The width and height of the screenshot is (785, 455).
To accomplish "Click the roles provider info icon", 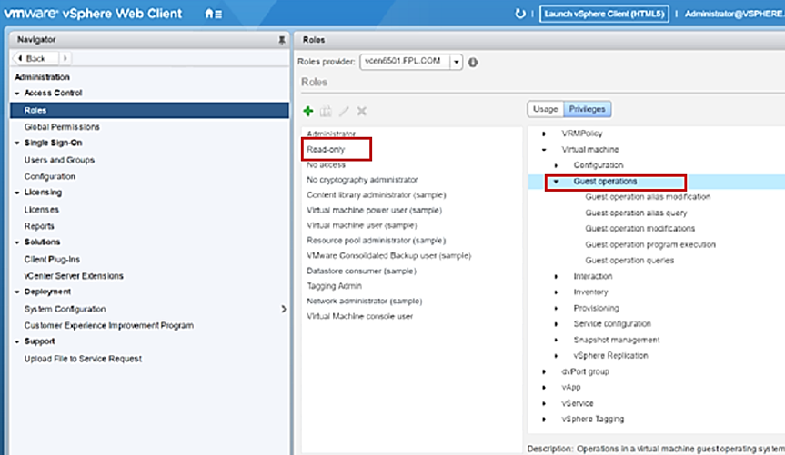I will tap(473, 63).
